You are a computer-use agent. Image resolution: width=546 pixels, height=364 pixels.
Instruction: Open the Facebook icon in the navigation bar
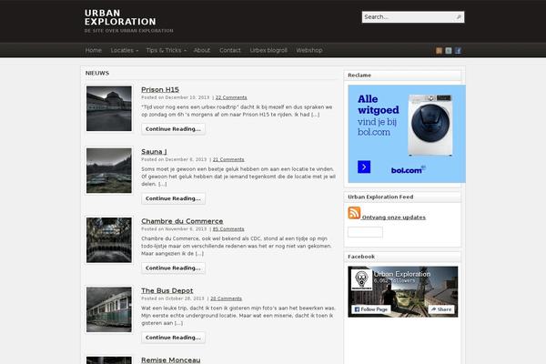[458, 51]
